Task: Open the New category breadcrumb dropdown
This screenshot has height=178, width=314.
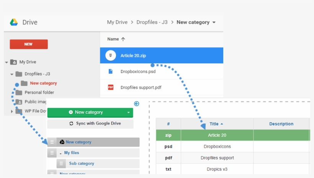Action: (x=214, y=23)
